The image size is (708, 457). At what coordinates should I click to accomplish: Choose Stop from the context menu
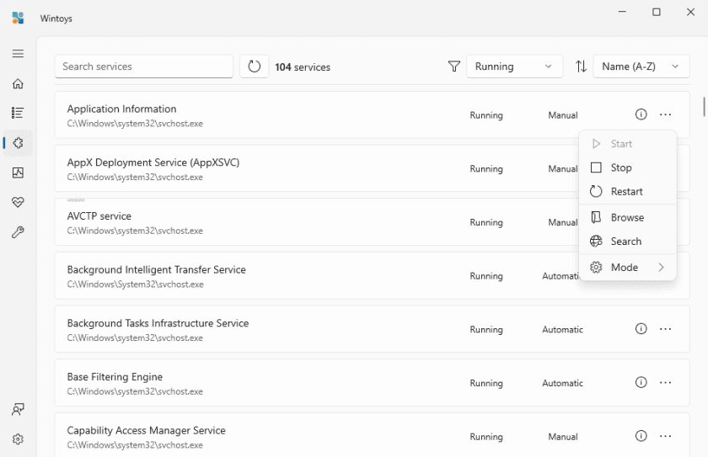coord(628,167)
